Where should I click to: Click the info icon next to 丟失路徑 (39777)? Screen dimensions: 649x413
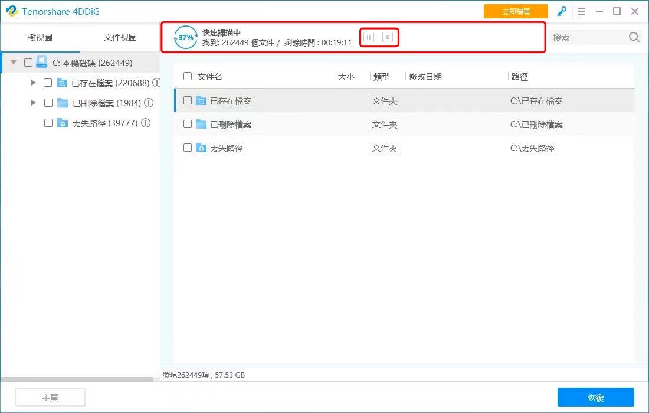(x=146, y=123)
